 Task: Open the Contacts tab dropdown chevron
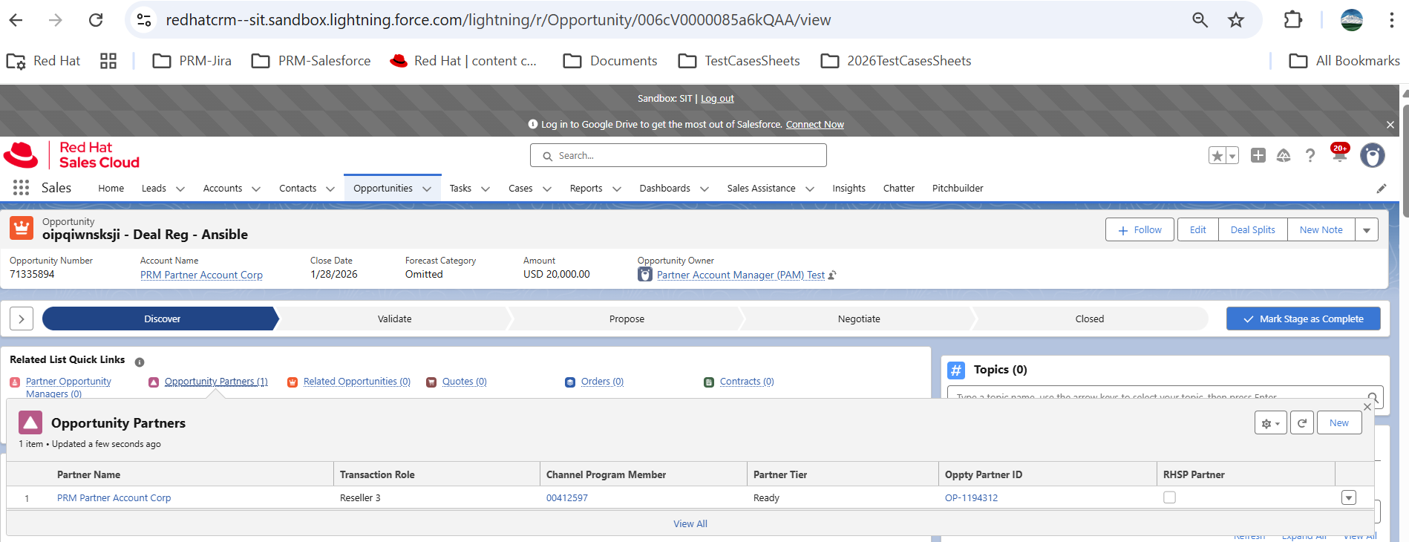330,189
